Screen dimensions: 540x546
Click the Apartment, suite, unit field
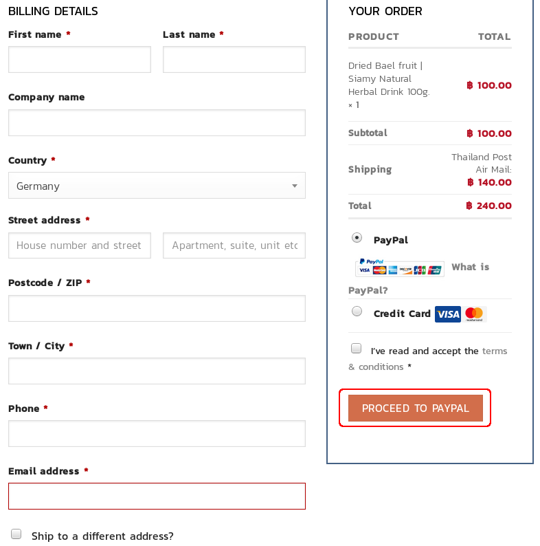point(234,245)
